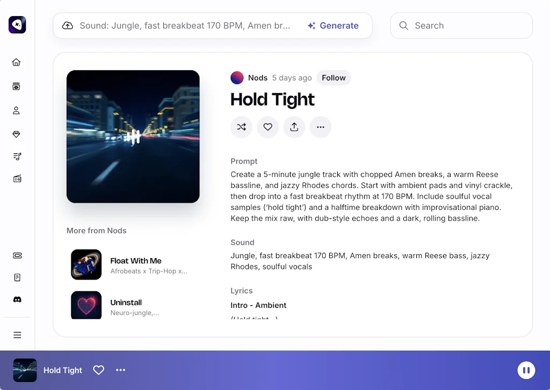This screenshot has width=550, height=390.
Task: Open the three-dot menu under the song title
Action: coord(320,127)
